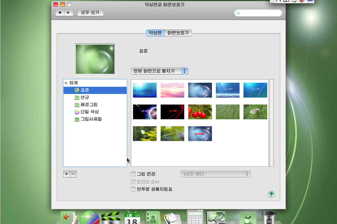Select the 선군 folder in sidebar
The width and height of the screenshot is (337, 224).
[85, 98]
